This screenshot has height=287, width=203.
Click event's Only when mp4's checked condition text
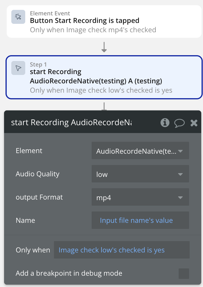tap(93, 30)
